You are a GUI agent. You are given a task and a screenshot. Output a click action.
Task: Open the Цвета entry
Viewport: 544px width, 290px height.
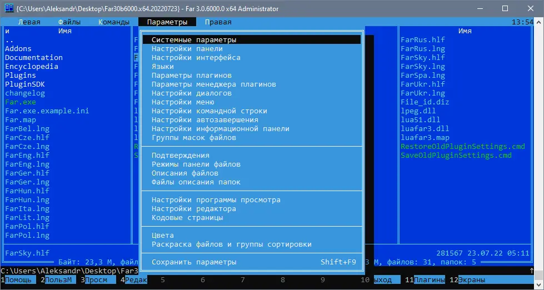click(x=252, y=236)
